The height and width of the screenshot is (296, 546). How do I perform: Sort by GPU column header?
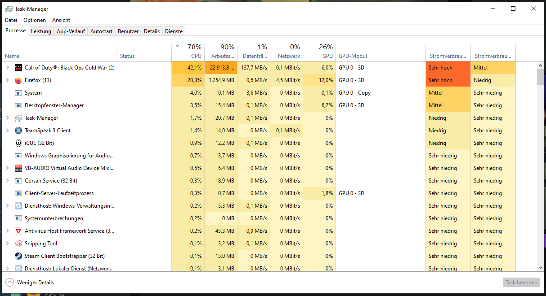319,52
